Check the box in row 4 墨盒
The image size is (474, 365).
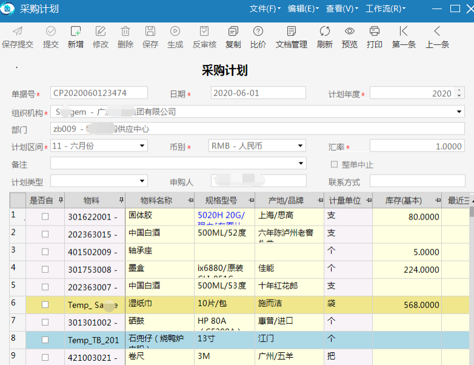pyautogui.click(x=45, y=269)
